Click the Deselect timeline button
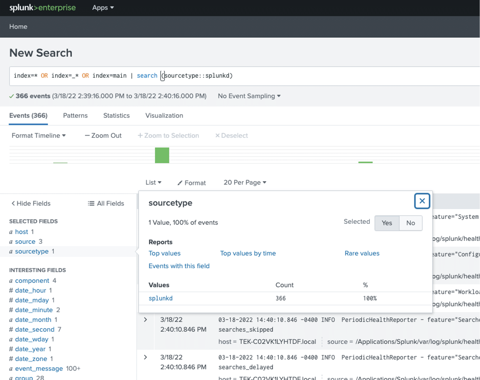Viewport: 480px width, 380px height. (x=232, y=136)
